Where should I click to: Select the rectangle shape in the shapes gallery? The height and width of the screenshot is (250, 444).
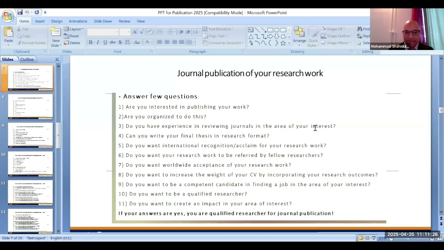[x=270, y=30]
